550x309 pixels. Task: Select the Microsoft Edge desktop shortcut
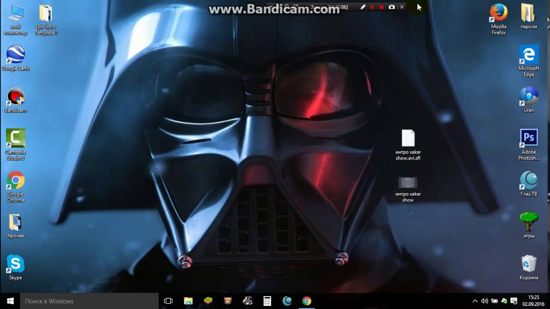coord(529,61)
